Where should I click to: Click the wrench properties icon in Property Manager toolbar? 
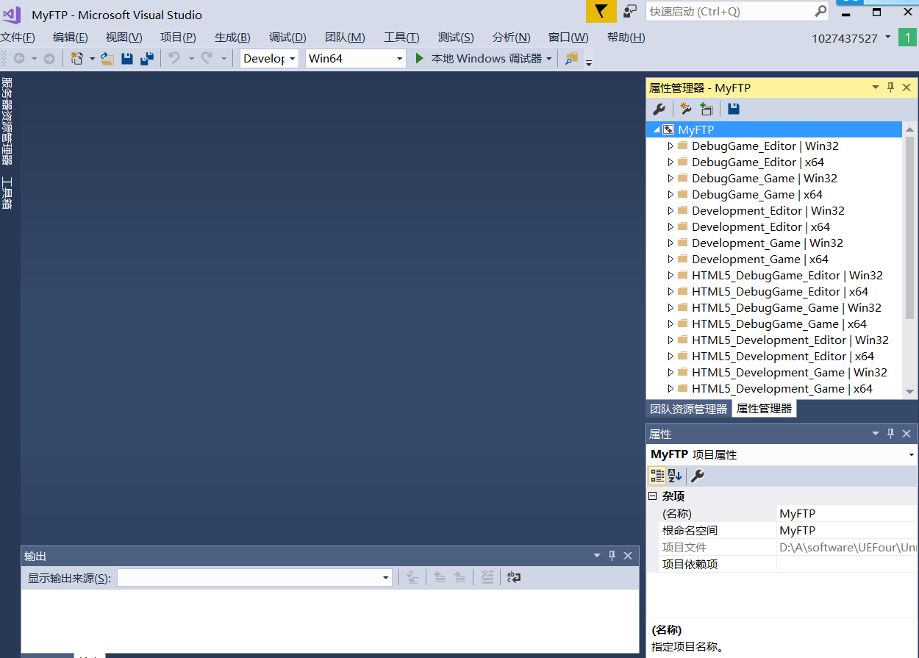point(659,109)
